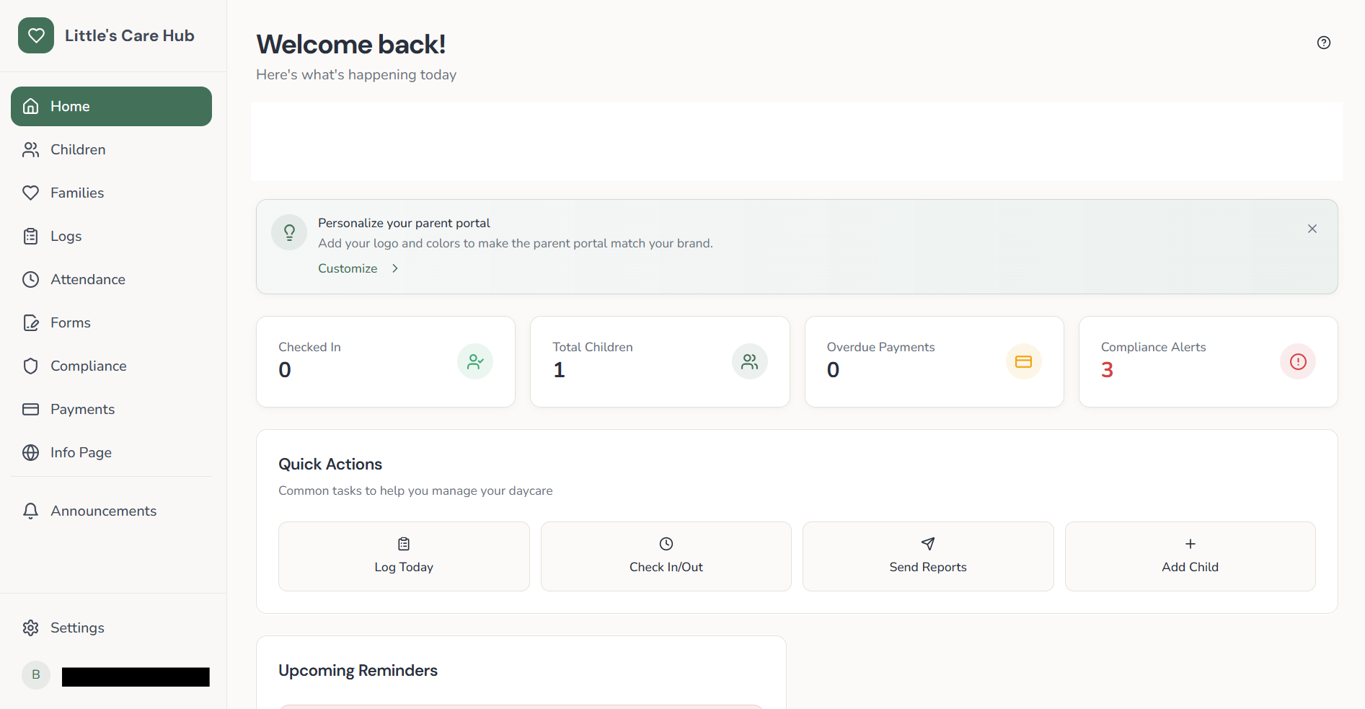Click the Compliance Alerts warning icon
The width and height of the screenshot is (1365, 709).
point(1298,361)
